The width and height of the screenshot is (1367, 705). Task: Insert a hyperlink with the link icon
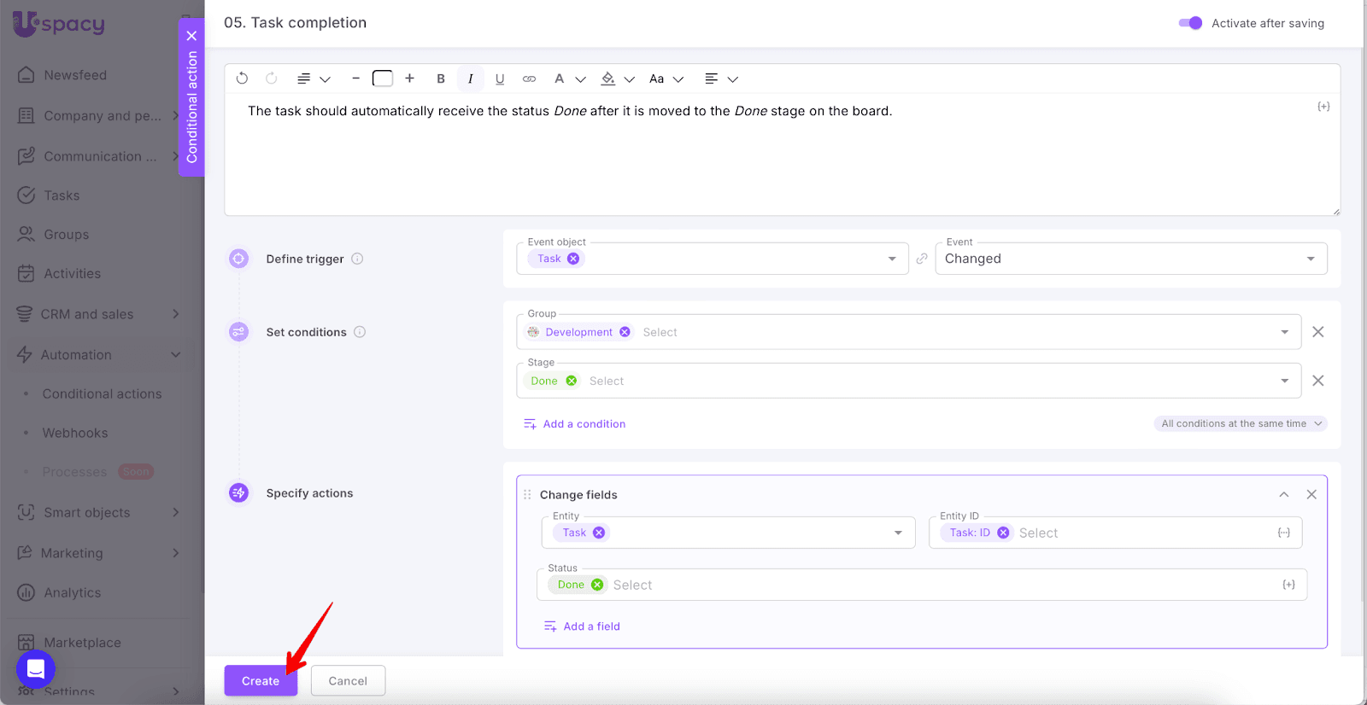point(529,79)
